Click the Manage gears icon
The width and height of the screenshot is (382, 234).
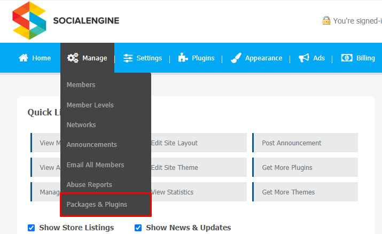pyautogui.click(x=73, y=58)
